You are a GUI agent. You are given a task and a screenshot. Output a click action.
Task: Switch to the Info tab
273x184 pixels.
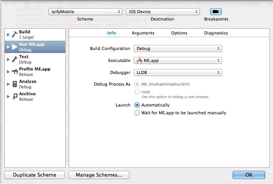111,33
